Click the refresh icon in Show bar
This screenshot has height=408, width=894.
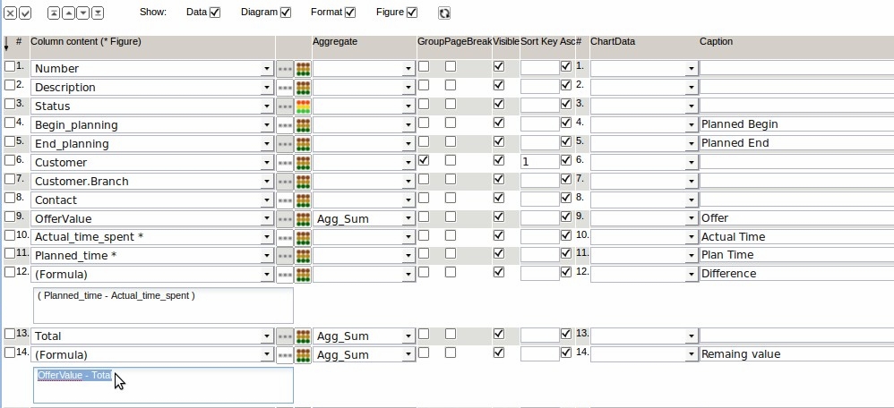444,13
